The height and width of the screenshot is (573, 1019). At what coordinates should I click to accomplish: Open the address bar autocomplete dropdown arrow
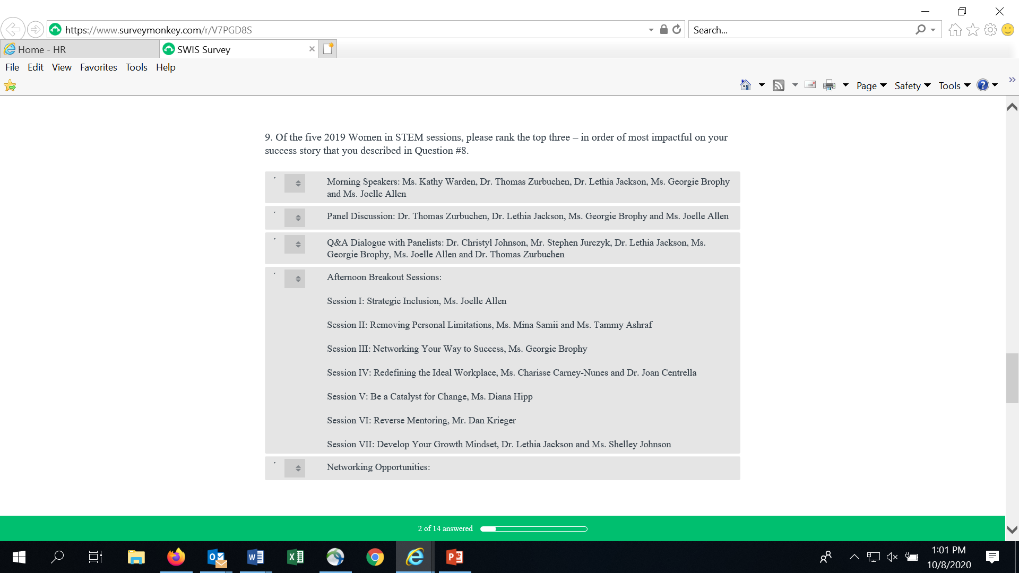click(x=651, y=30)
